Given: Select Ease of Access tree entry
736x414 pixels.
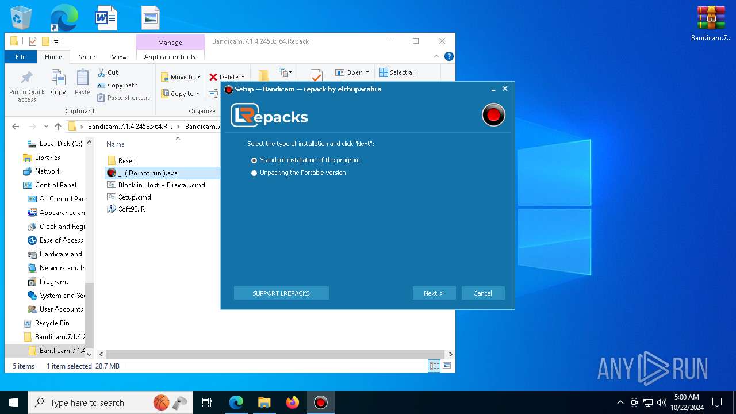Looking at the screenshot, I should coord(56,240).
